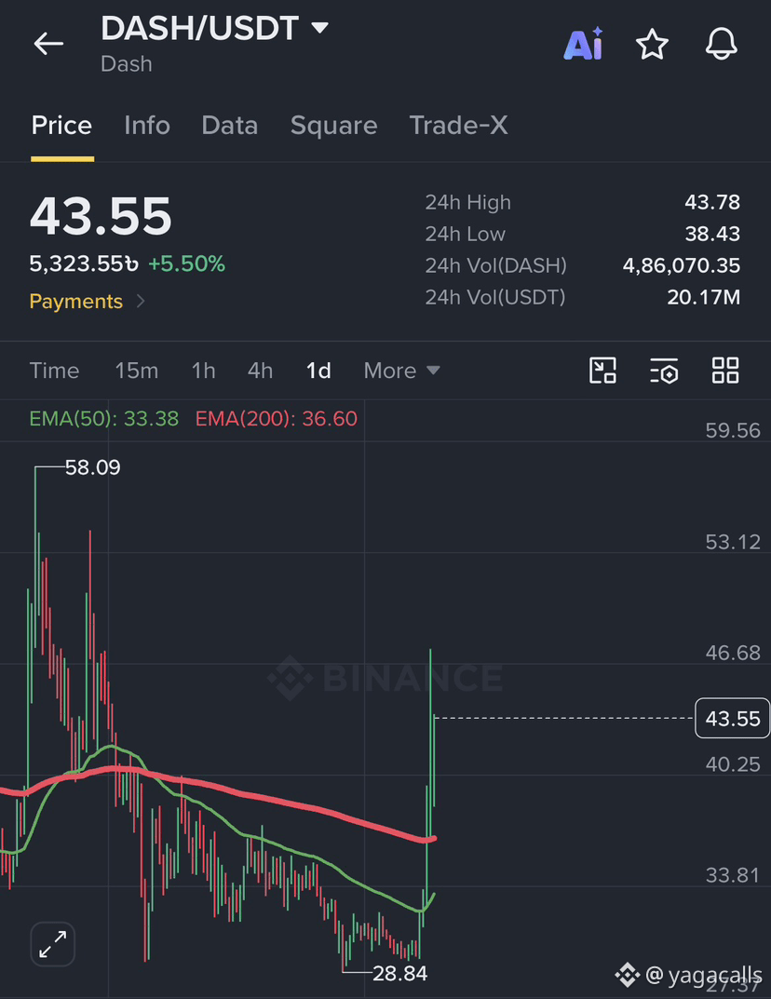The width and height of the screenshot is (771, 999).
Task: Set a price alert bell
Action: click(722, 44)
